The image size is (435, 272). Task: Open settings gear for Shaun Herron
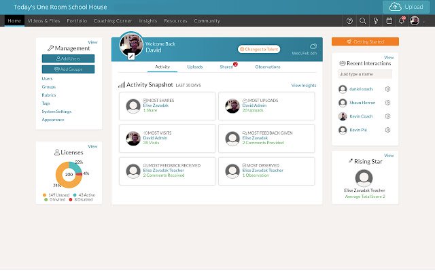pos(387,103)
